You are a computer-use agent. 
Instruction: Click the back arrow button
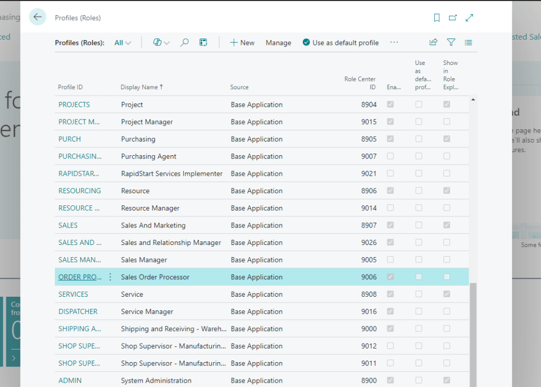click(38, 17)
